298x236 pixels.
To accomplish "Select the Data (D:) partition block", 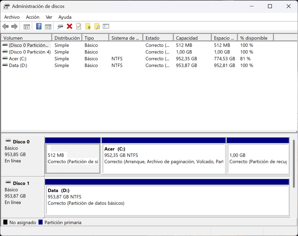I will coord(167,200).
